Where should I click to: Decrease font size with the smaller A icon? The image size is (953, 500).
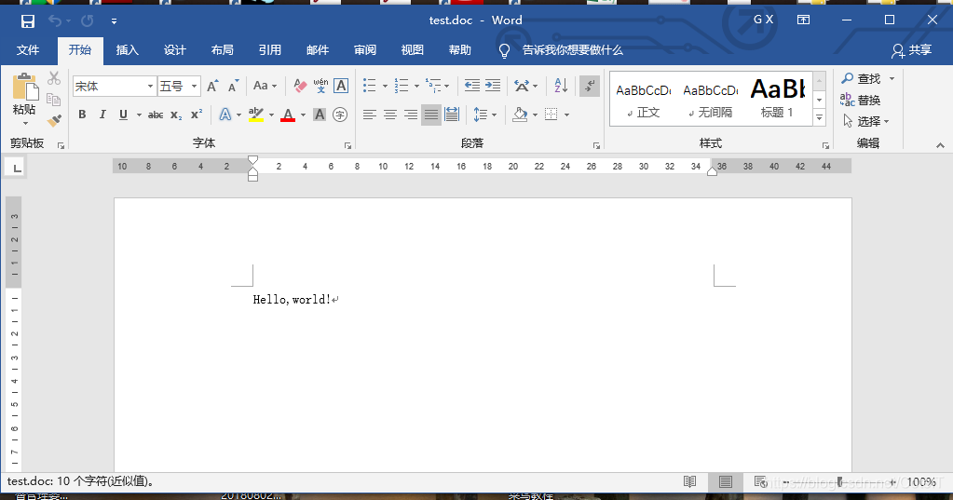coord(234,86)
